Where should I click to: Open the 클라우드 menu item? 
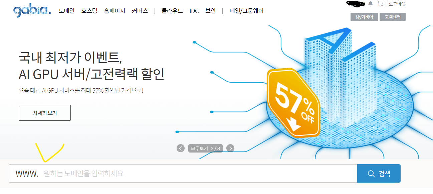click(x=172, y=11)
